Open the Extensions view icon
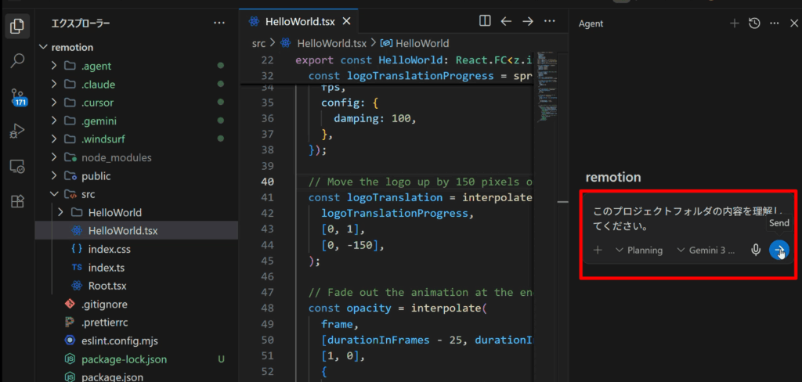 coord(16,201)
